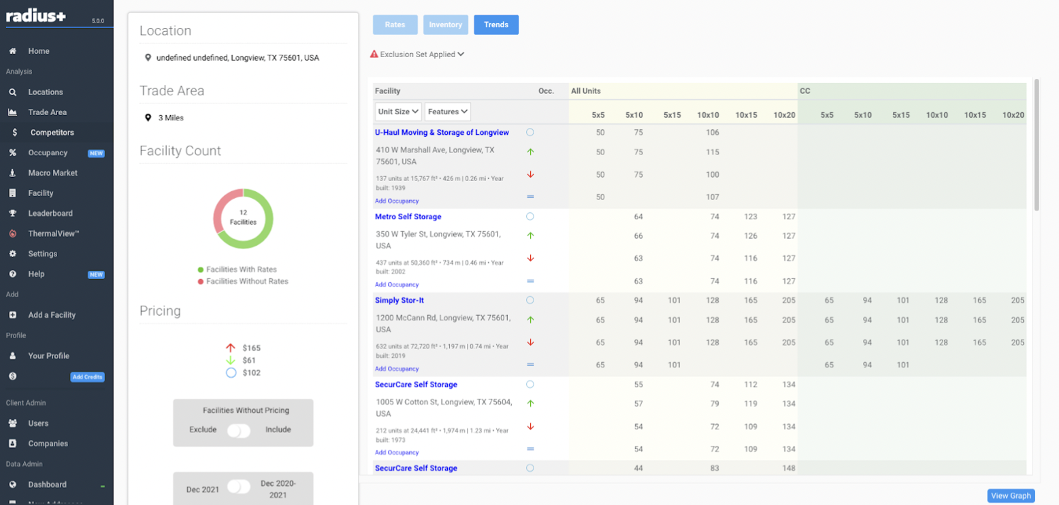
Task: Click the All Units column header
Action: coord(586,91)
